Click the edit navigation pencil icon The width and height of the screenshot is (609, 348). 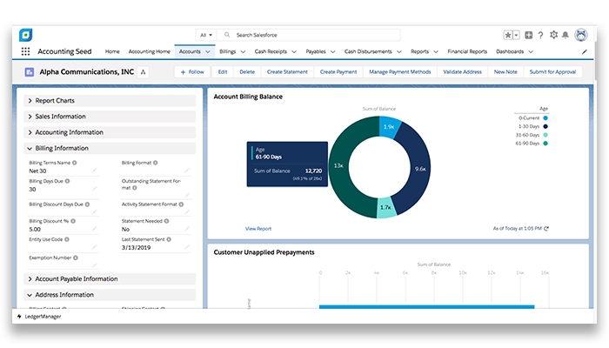[x=584, y=52]
